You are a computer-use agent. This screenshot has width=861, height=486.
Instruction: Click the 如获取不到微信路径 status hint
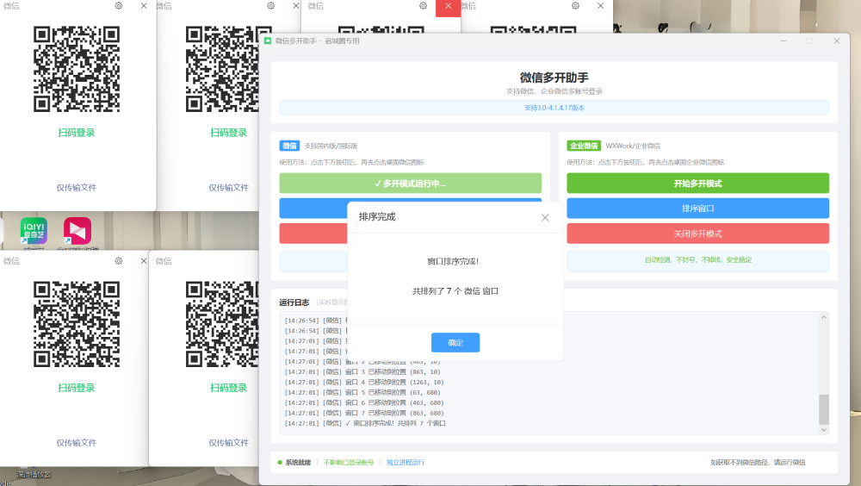pos(758,463)
